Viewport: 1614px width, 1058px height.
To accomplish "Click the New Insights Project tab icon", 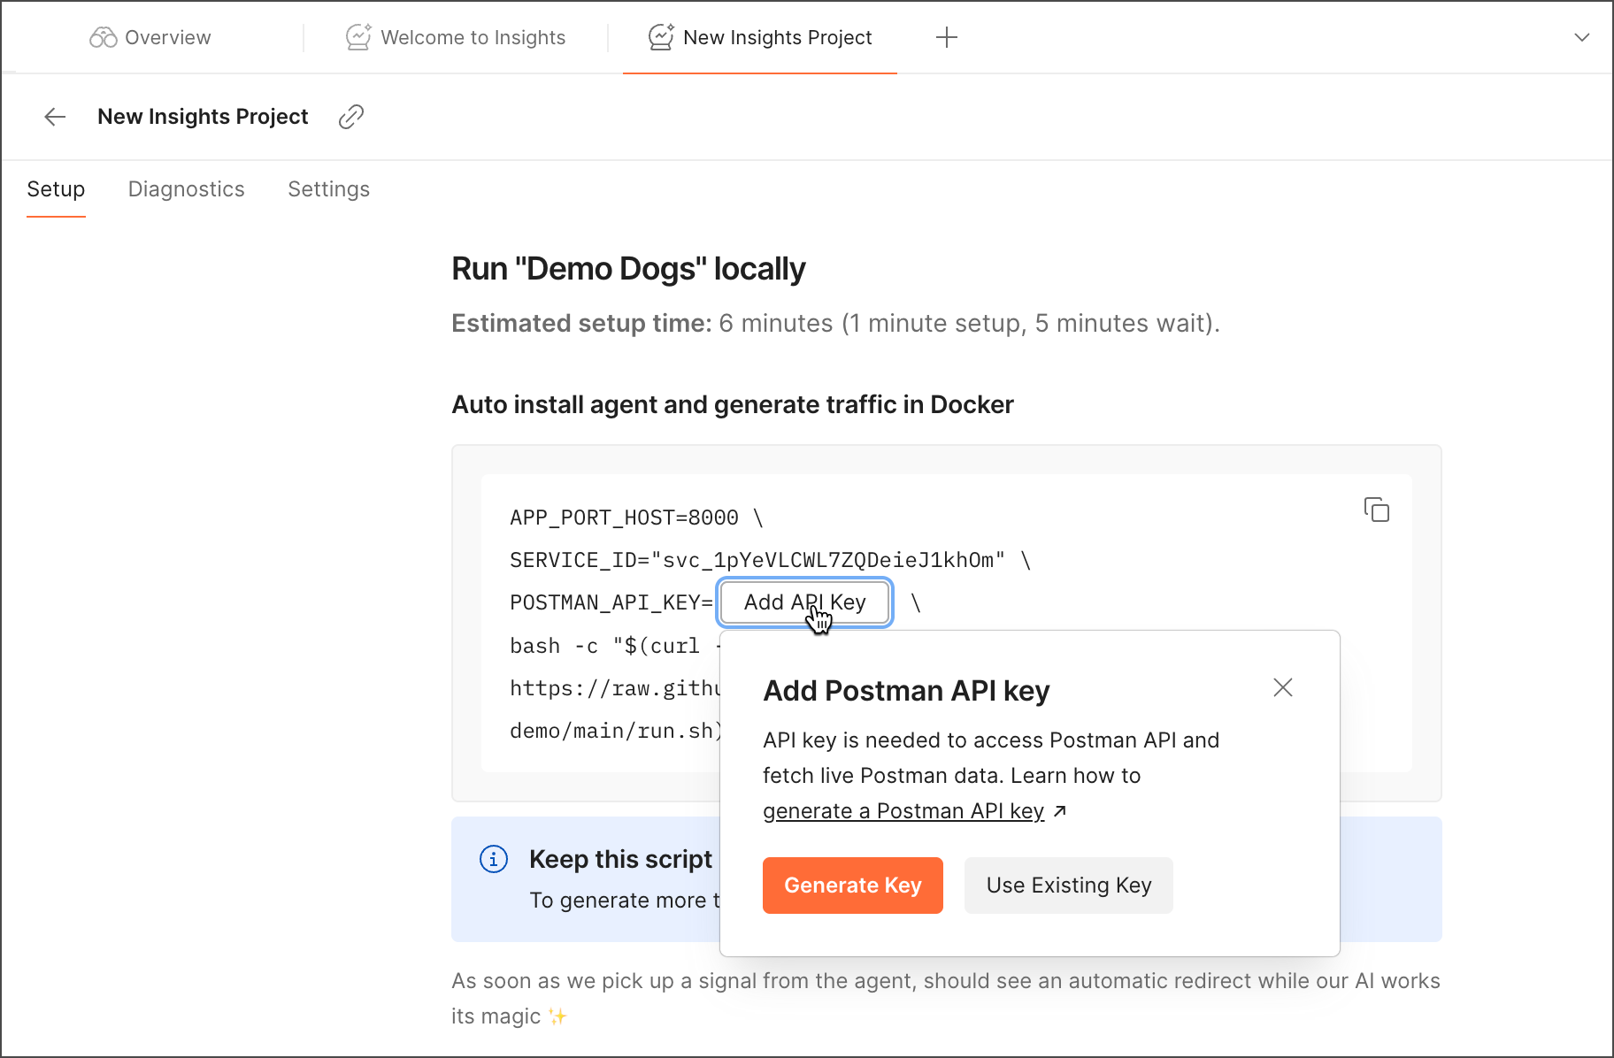I will (661, 37).
